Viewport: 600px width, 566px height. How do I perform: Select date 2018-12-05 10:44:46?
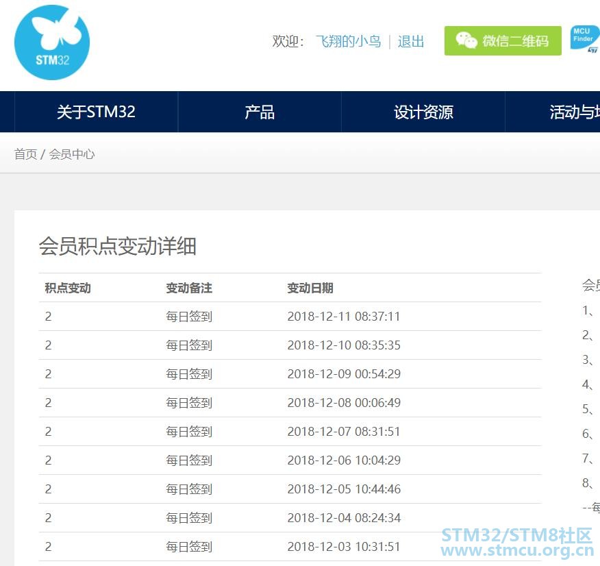click(344, 489)
